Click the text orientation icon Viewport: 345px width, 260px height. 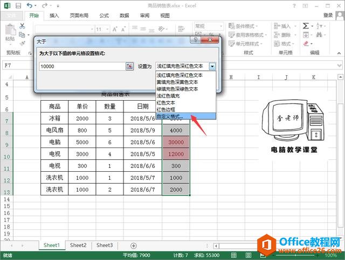pos(162,29)
